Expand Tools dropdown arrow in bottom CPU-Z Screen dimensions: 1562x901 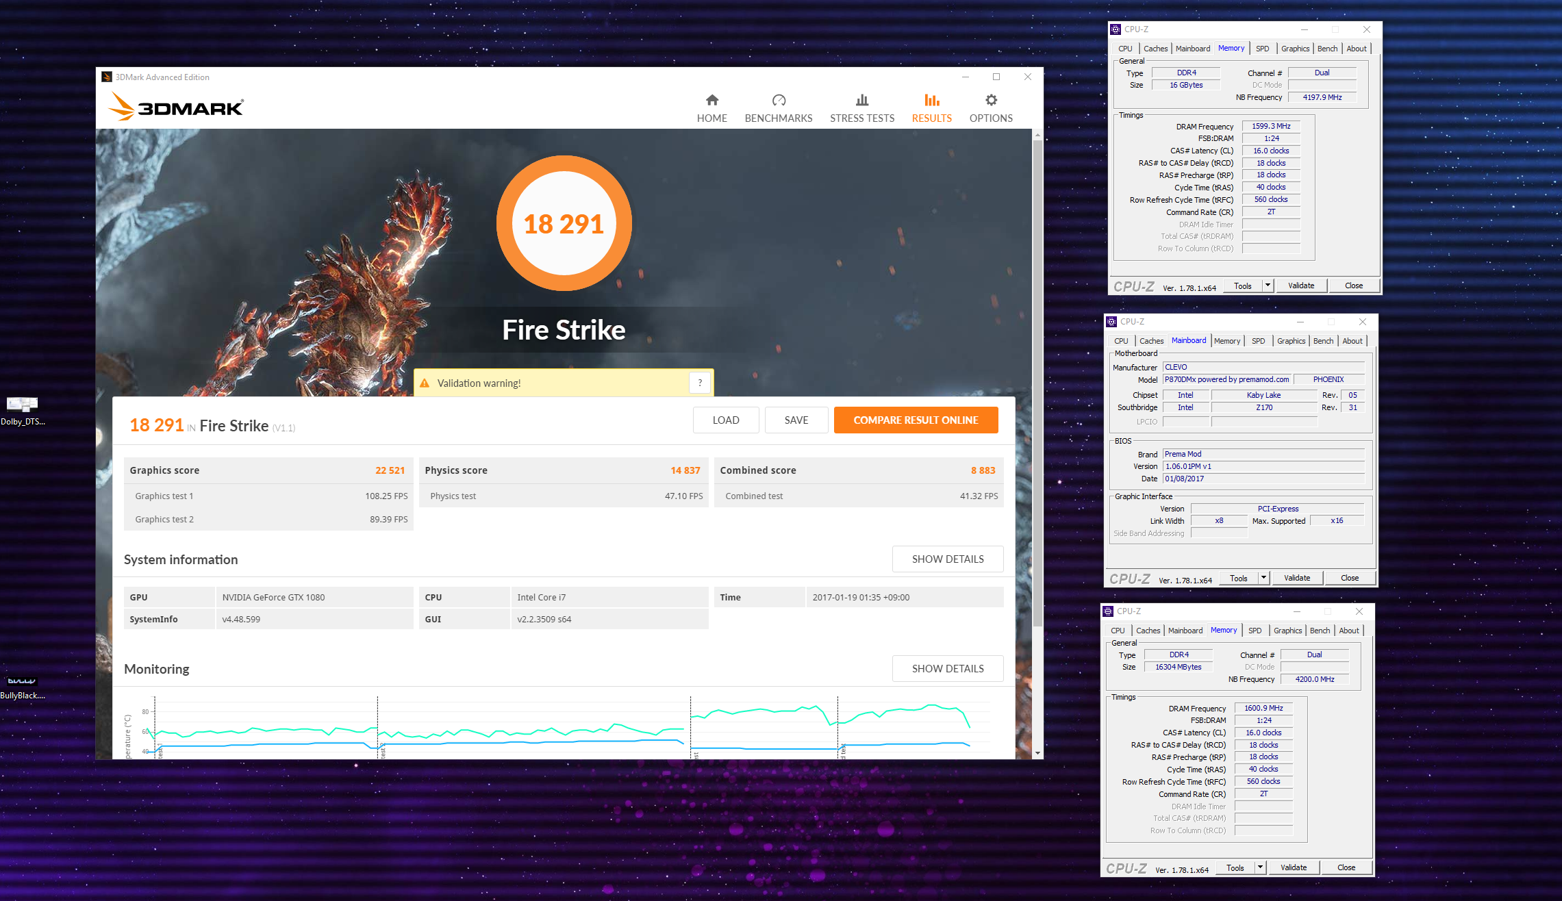tap(1260, 867)
